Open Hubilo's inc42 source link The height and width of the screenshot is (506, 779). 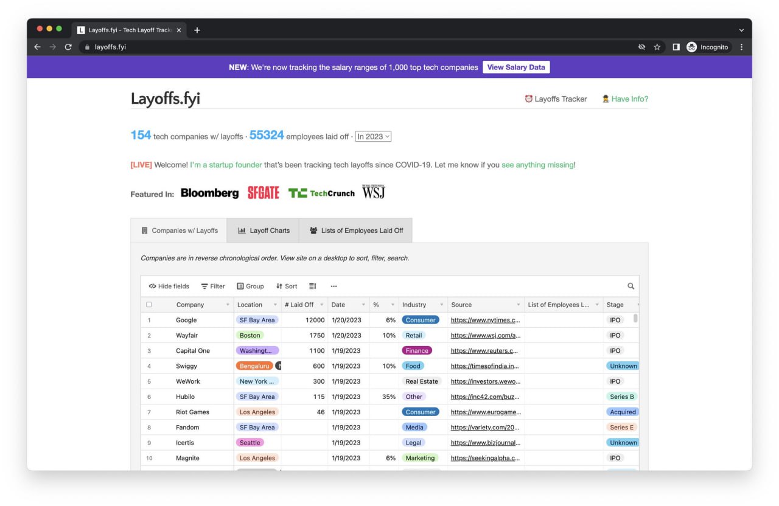(485, 397)
